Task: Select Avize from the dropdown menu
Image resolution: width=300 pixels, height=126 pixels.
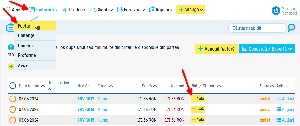Action: tap(35, 66)
